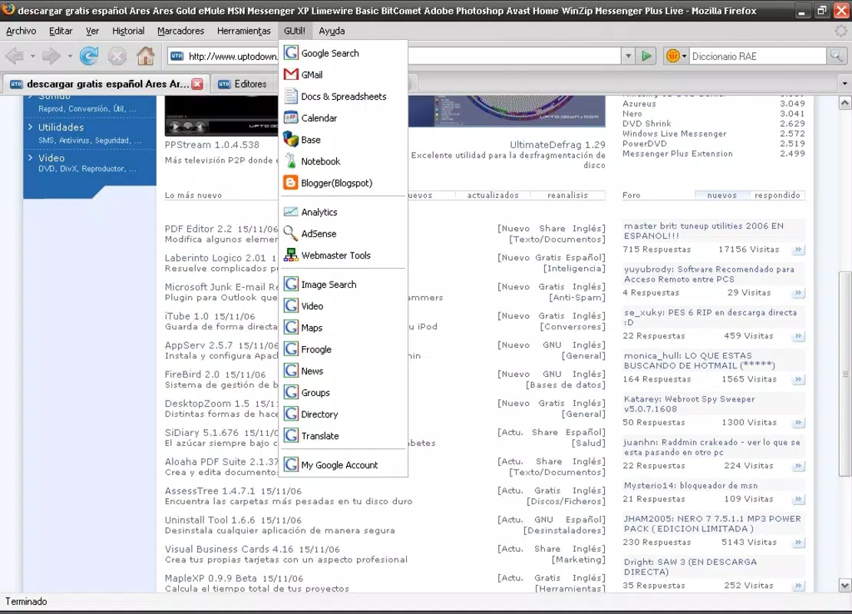
Task: Select News in the GUtil! menu
Action: pyautogui.click(x=343, y=371)
